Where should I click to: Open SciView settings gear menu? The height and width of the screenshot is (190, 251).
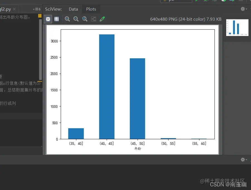coord(244,9)
